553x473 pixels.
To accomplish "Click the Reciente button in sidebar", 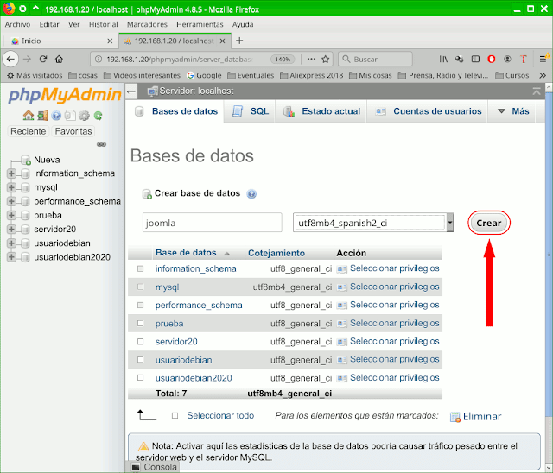I will 29,131.
